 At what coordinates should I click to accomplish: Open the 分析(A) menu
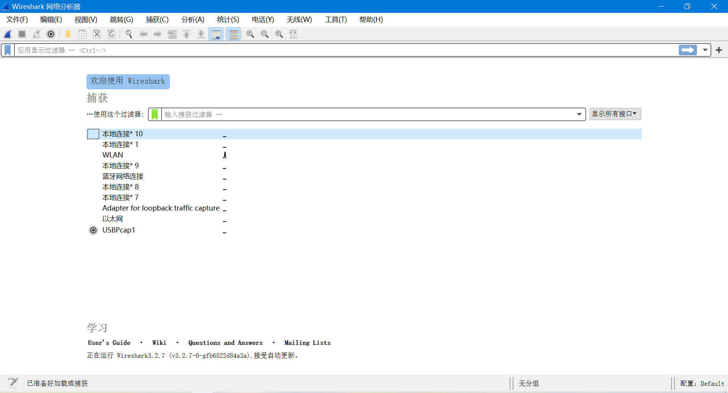[x=193, y=20]
